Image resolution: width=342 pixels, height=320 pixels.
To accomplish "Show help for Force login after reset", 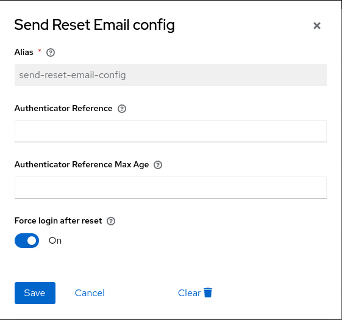I will (x=111, y=221).
